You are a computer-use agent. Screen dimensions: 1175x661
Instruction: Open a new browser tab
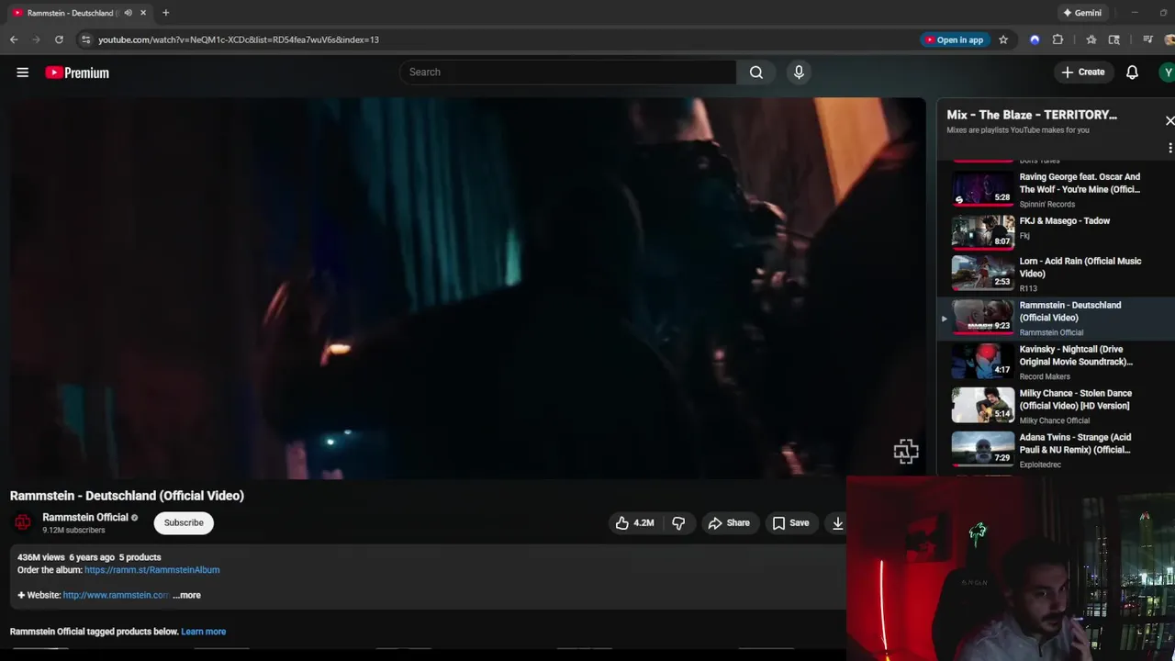point(165,13)
